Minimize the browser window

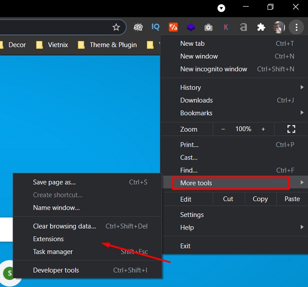pyautogui.click(x=246, y=7)
